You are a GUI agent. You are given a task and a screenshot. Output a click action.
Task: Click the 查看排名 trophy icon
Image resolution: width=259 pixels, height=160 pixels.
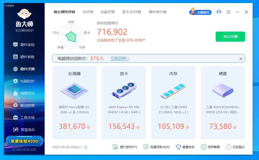point(178,147)
